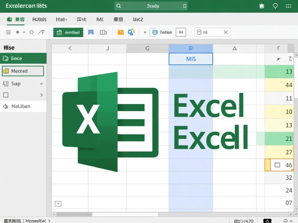Select the 'Meoted' option in the sidebar
This screenshot has height=223, width=298.
23,71
